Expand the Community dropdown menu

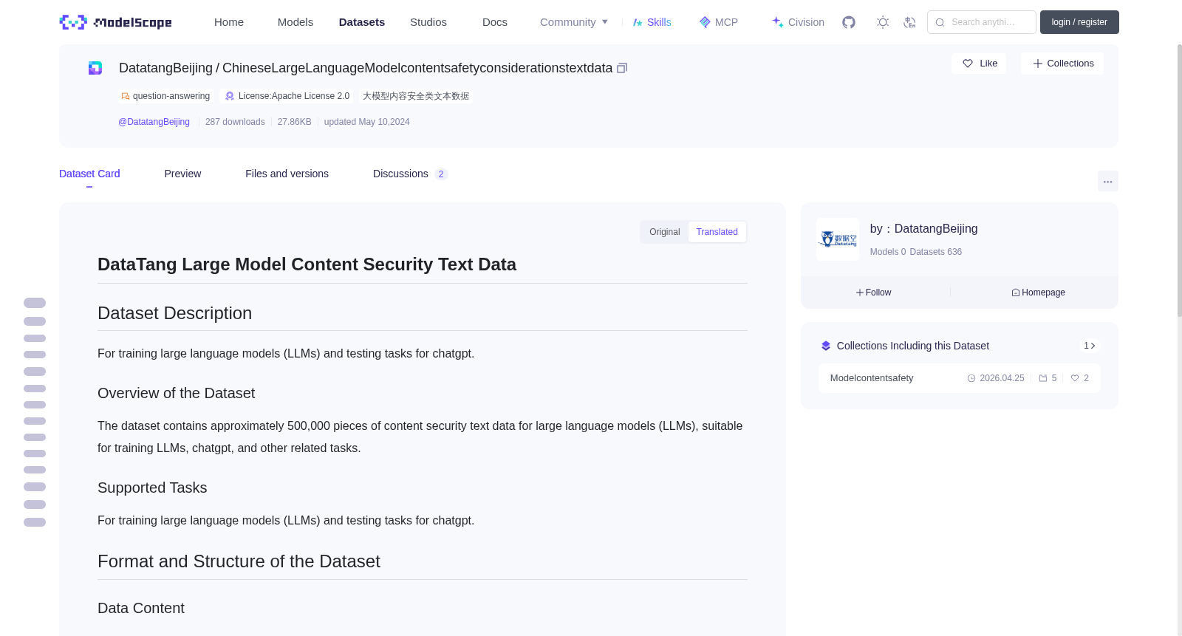tap(574, 22)
